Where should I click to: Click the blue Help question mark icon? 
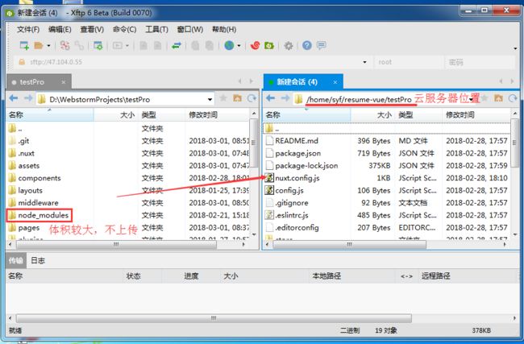pos(307,45)
